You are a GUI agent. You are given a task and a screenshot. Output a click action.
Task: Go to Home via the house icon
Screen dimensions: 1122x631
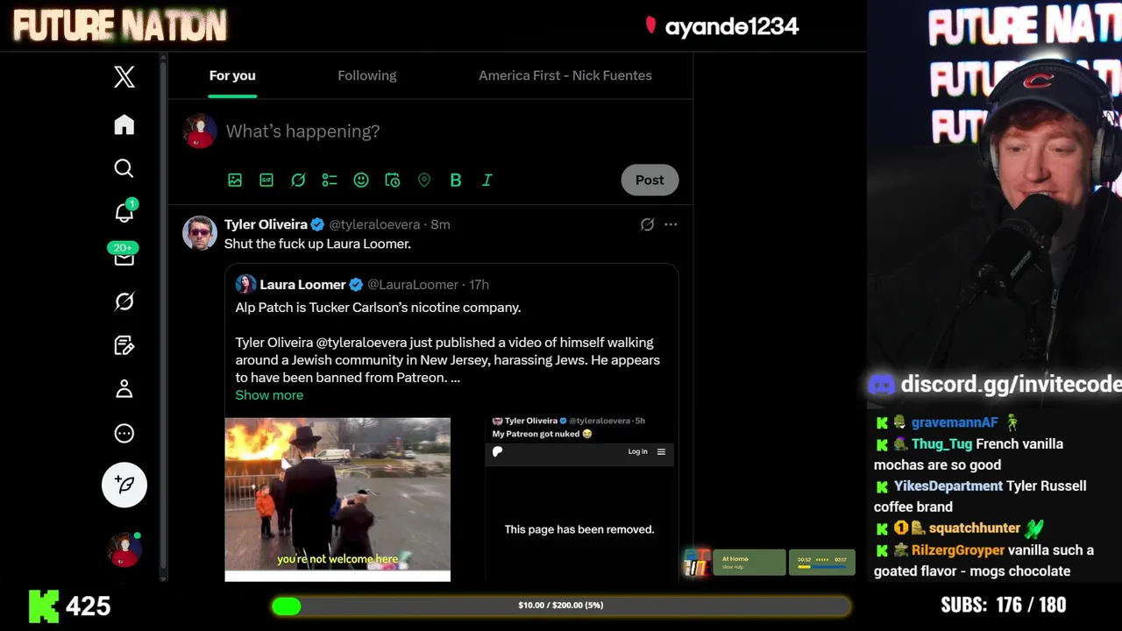click(124, 124)
